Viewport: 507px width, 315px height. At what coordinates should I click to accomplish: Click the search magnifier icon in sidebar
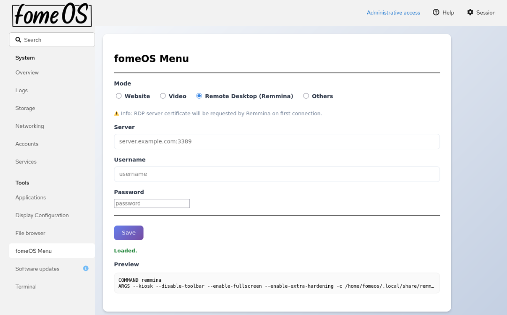(18, 39)
